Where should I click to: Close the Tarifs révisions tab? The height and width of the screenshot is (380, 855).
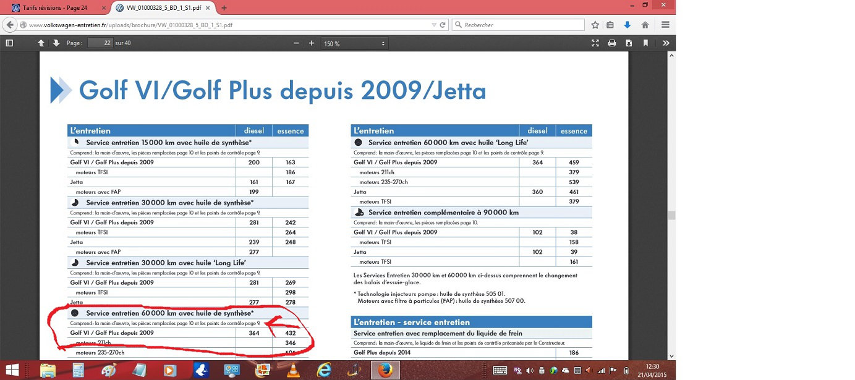point(103,8)
